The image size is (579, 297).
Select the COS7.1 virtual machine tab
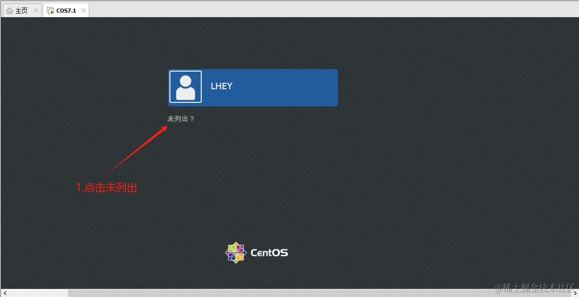[x=66, y=11]
